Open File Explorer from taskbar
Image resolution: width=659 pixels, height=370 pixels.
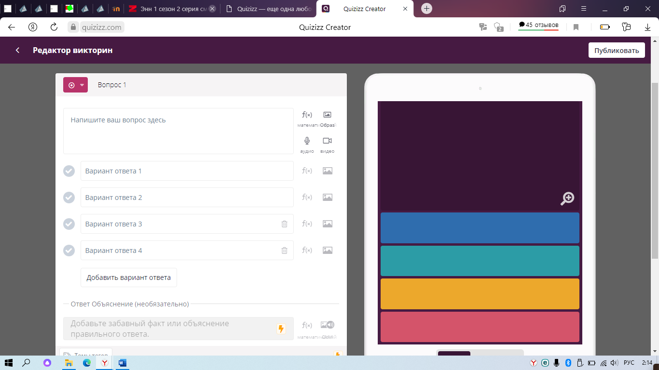69,363
